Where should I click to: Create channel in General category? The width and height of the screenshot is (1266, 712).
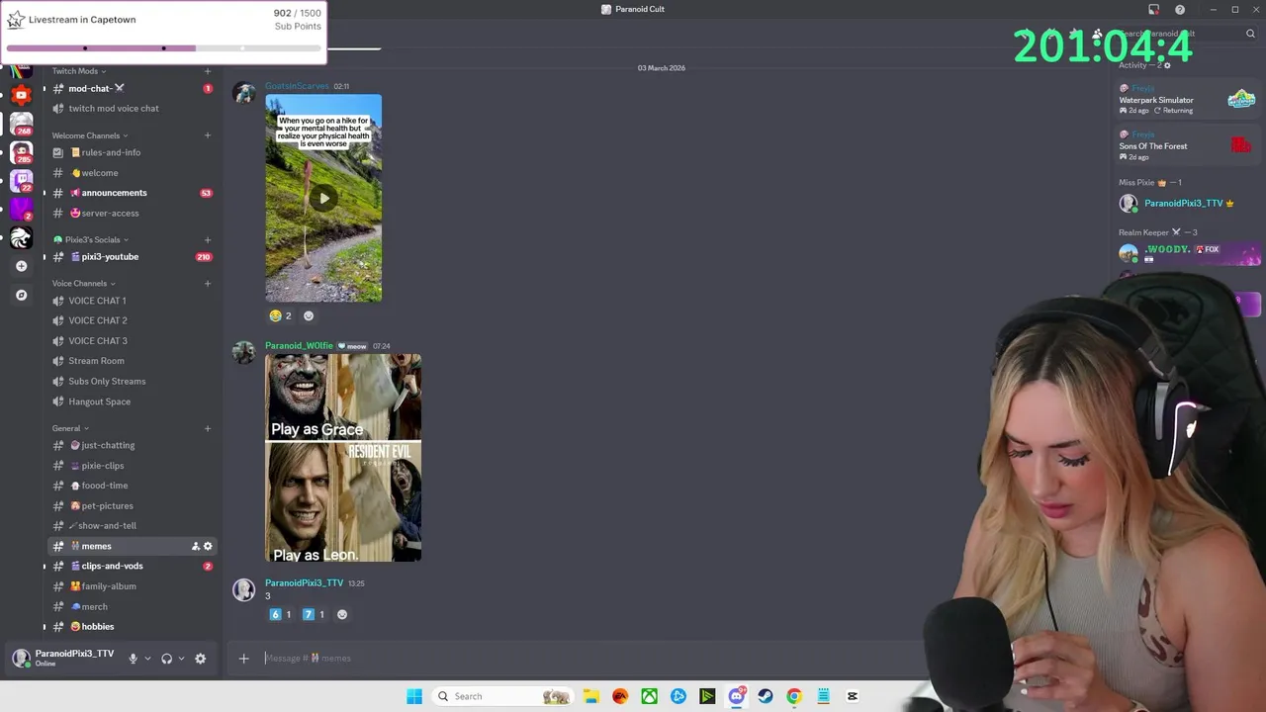tap(208, 428)
